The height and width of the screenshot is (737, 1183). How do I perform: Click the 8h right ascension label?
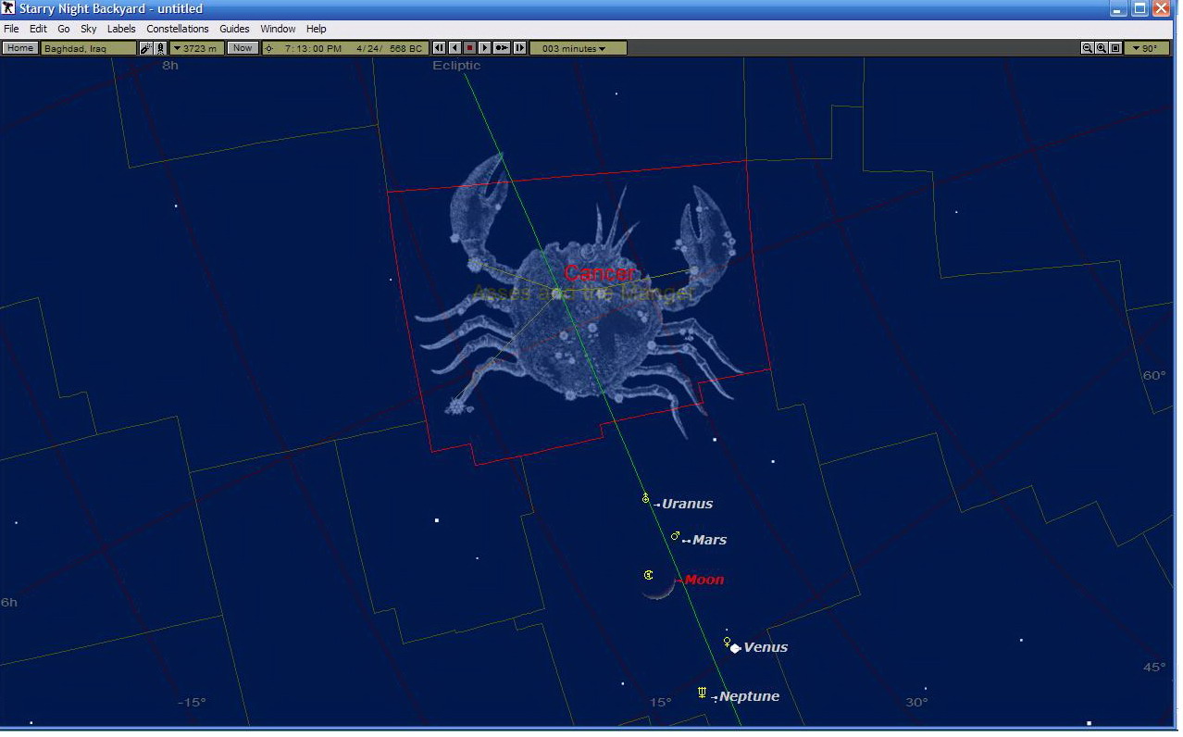pyautogui.click(x=170, y=66)
